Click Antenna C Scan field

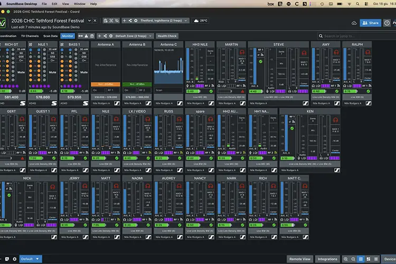point(168,90)
